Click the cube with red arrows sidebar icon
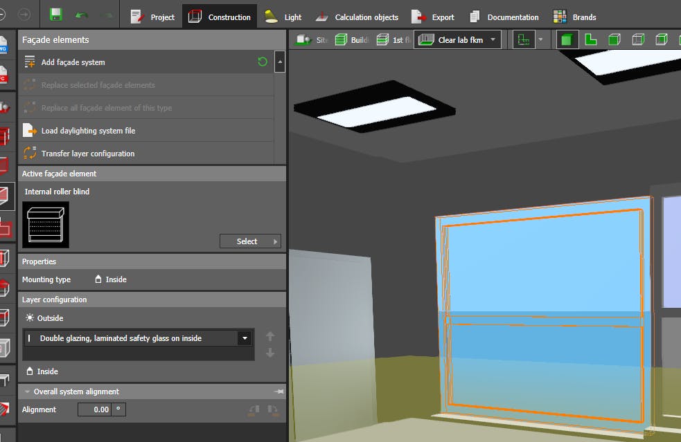 4,257
